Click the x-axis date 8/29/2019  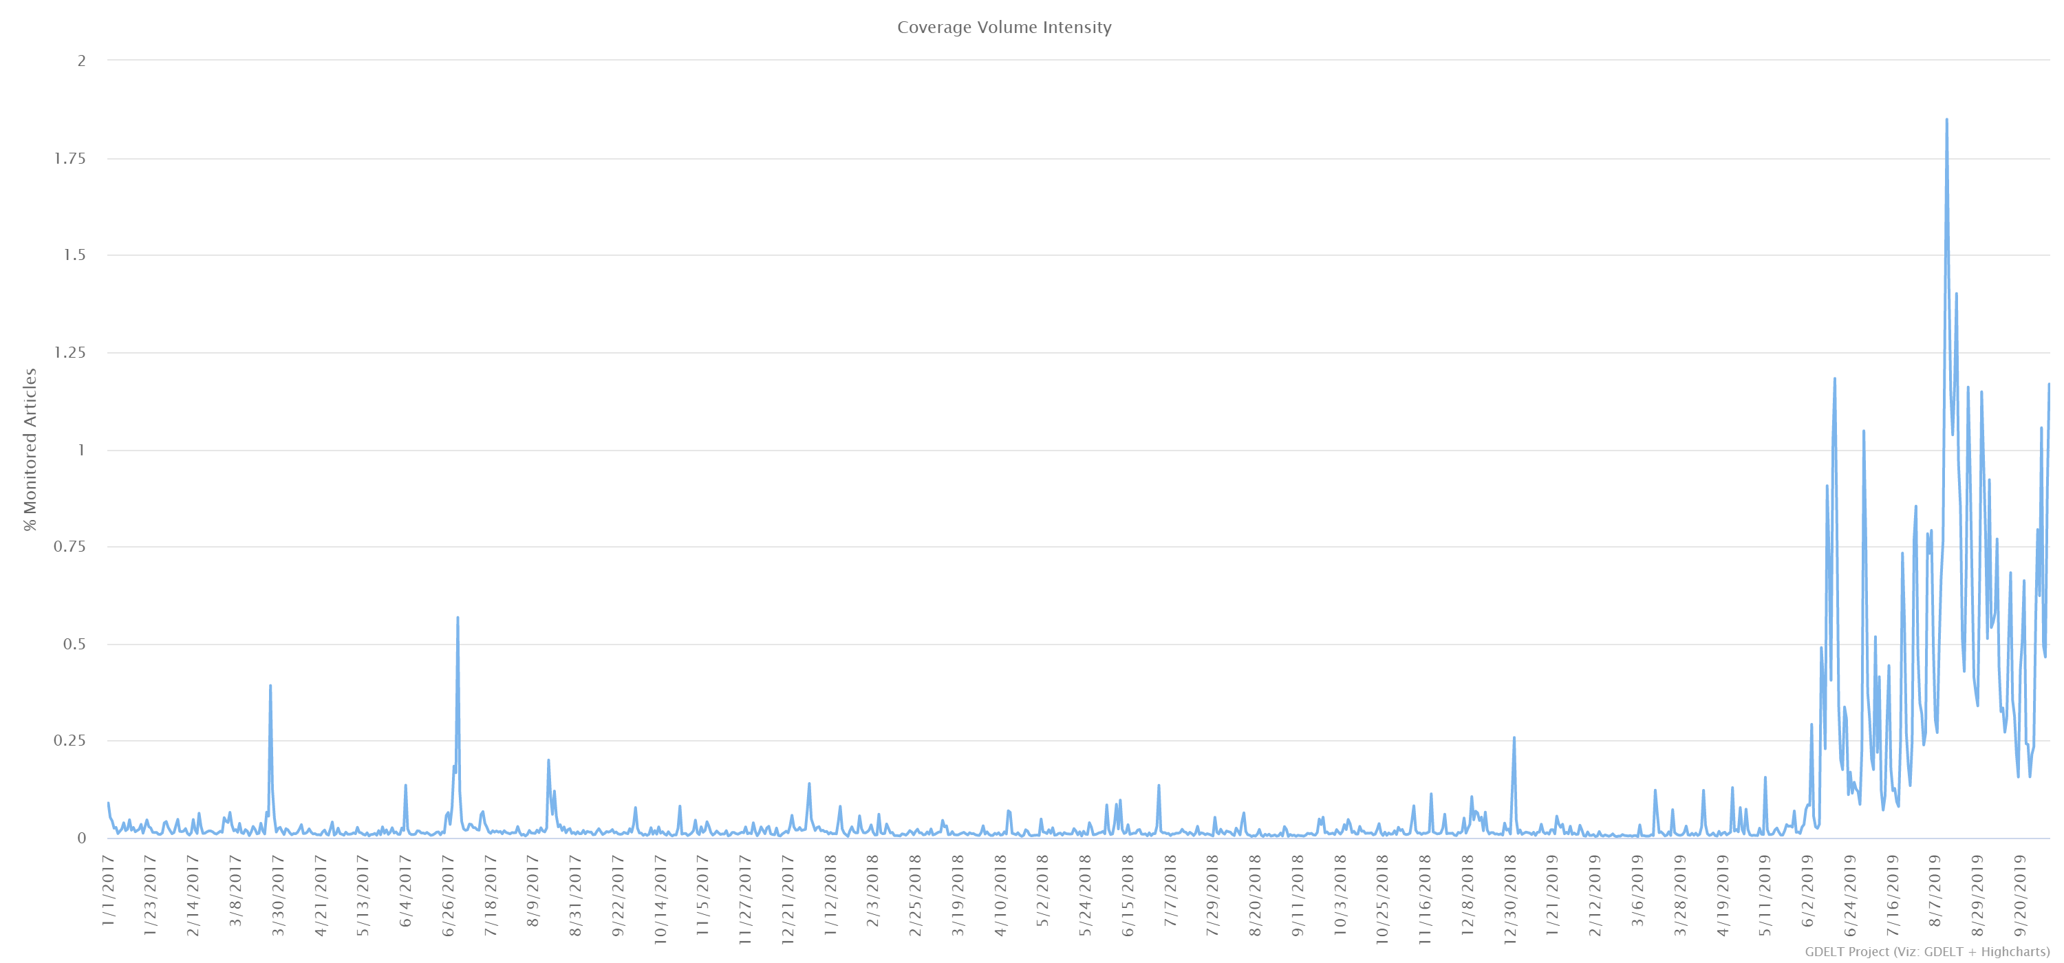tap(1977, 894)
